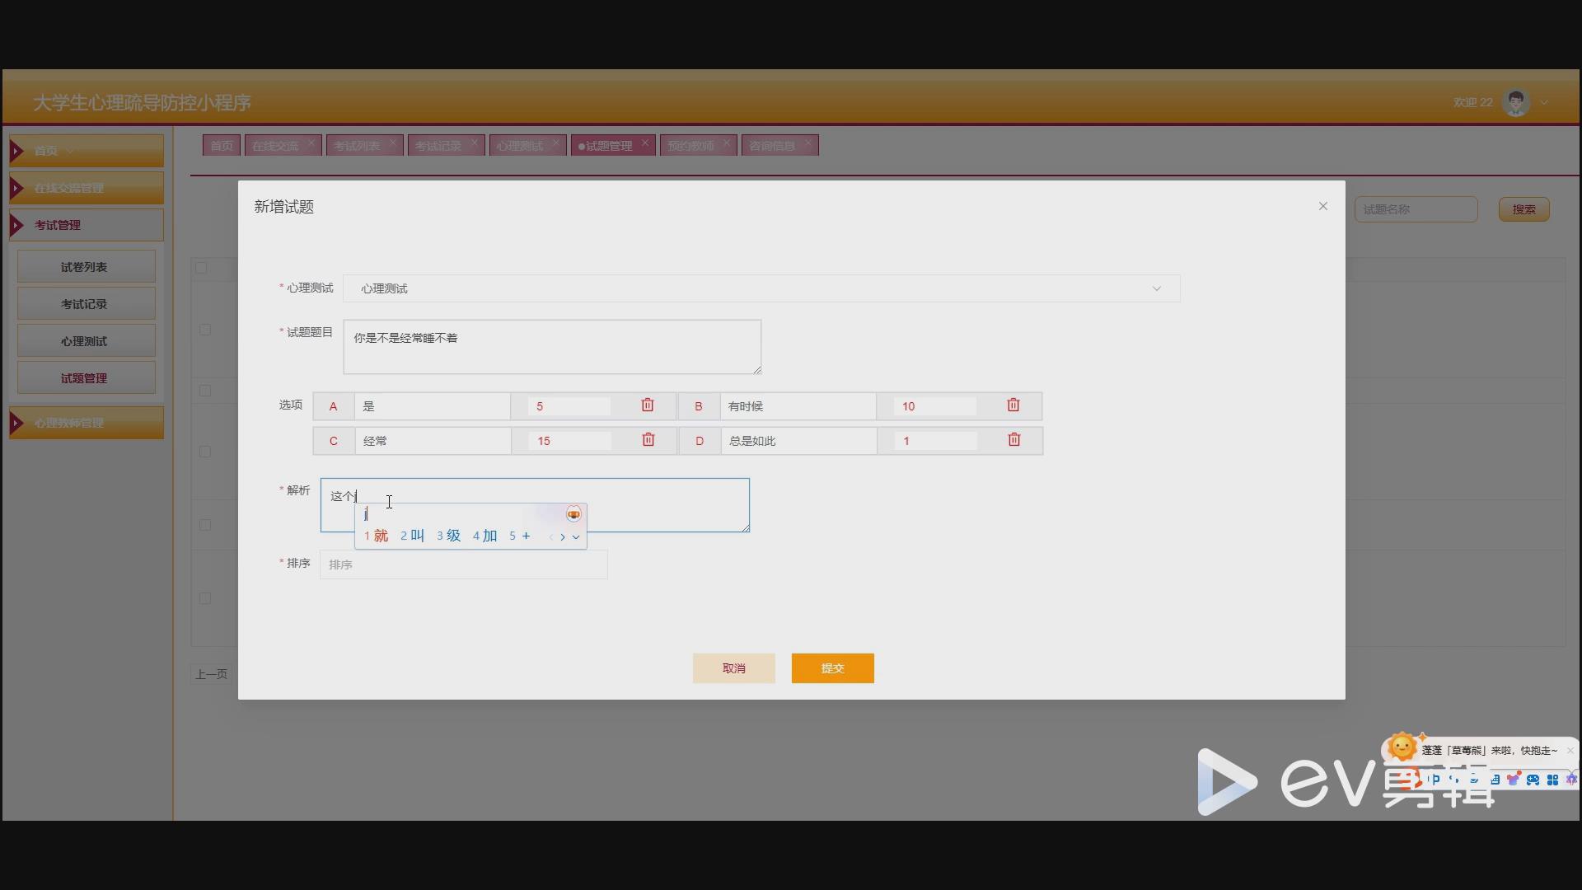Click the user avatar in header
Screen dimensions: 1582x890
coord(1516,102)
